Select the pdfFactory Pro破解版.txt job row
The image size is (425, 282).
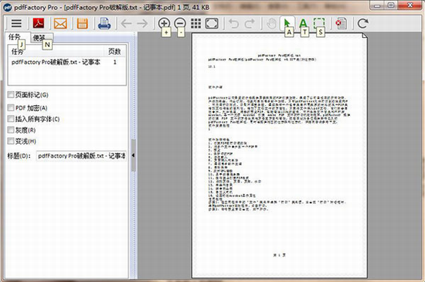pyautogui.click(x=66, y=63)
